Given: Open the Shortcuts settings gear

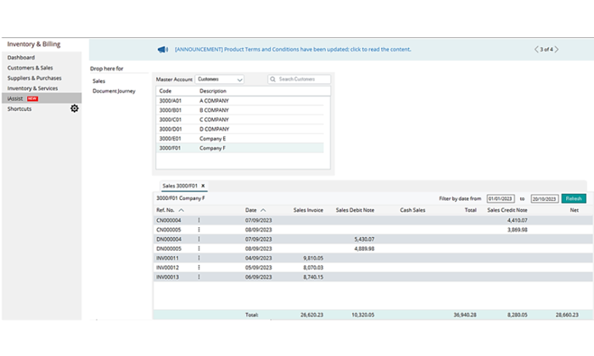Looking at the screenshot, I should (75, 108).
